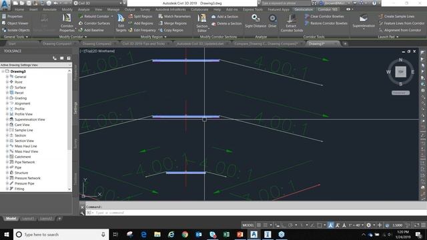The height and width of the screenshot is (240, 427).
Task: Open the Windows Start menu
Action: [x=6, y=234]
